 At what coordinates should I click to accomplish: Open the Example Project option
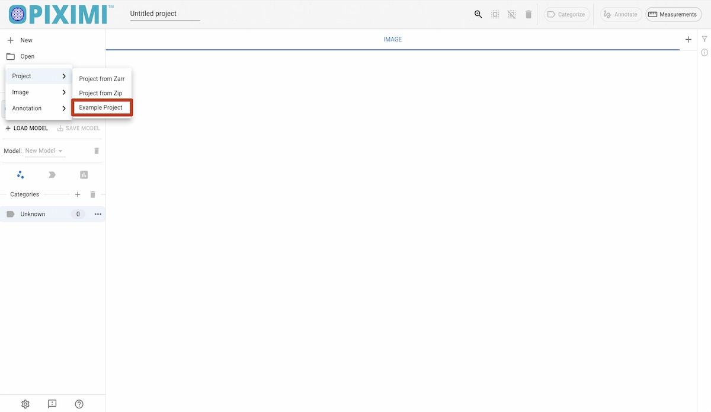click(x=102, y=107)
